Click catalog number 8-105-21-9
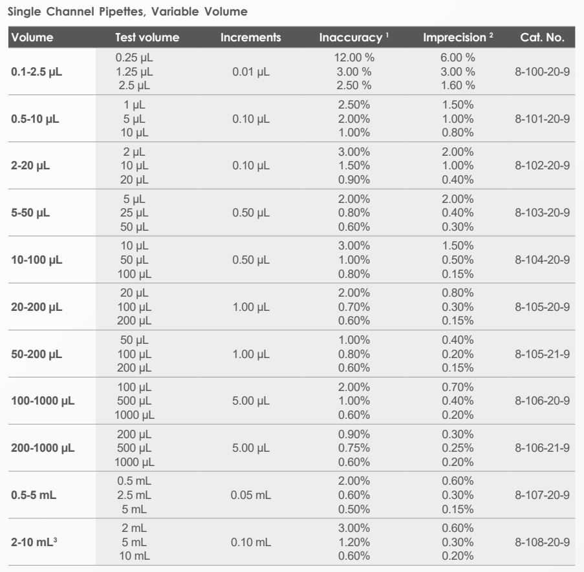The image size is (584, 572). pyautogui.click(x=542, y=354)
